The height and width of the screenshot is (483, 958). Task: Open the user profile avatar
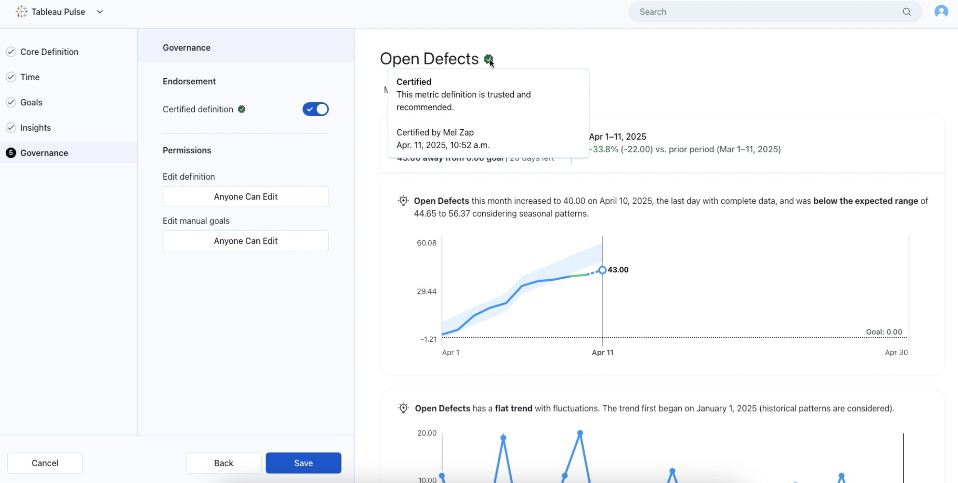(x=941, y=11)
